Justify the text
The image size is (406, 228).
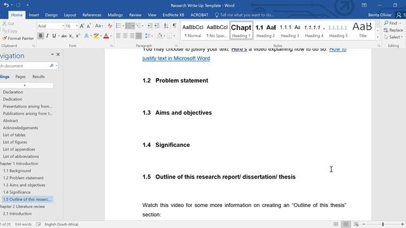coord(139,35)
